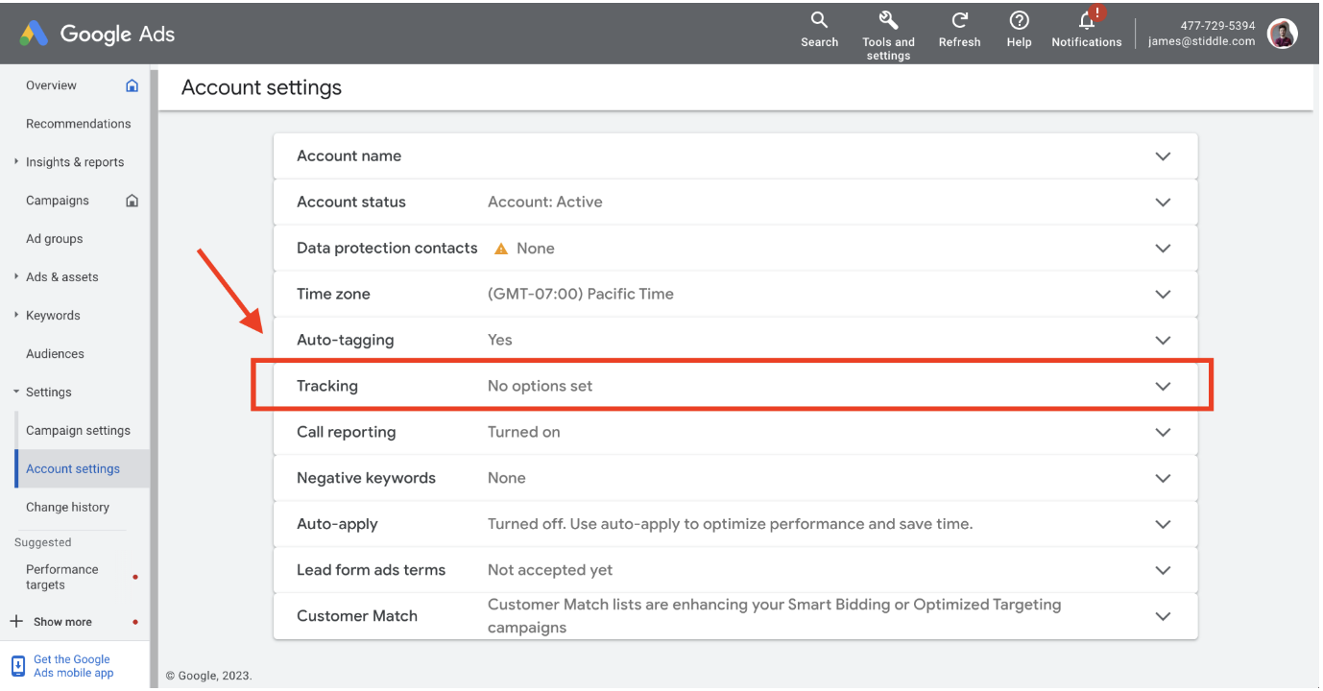1323x691 pixels.
Task: Open the user profile avatar
Action: pos(1283,34)
